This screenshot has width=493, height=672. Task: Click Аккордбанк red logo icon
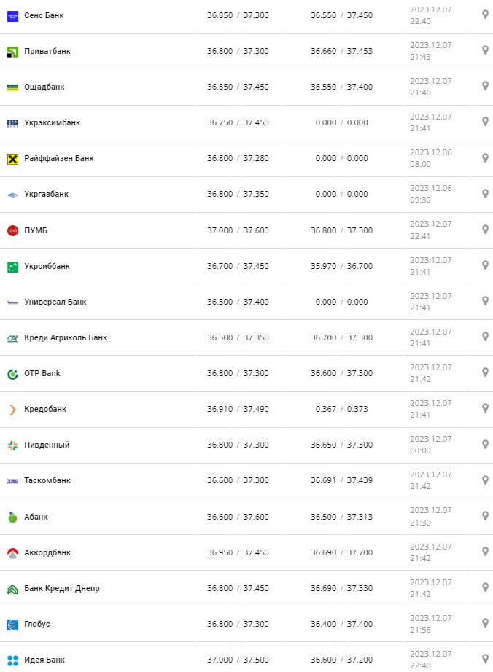pos(12,552)
